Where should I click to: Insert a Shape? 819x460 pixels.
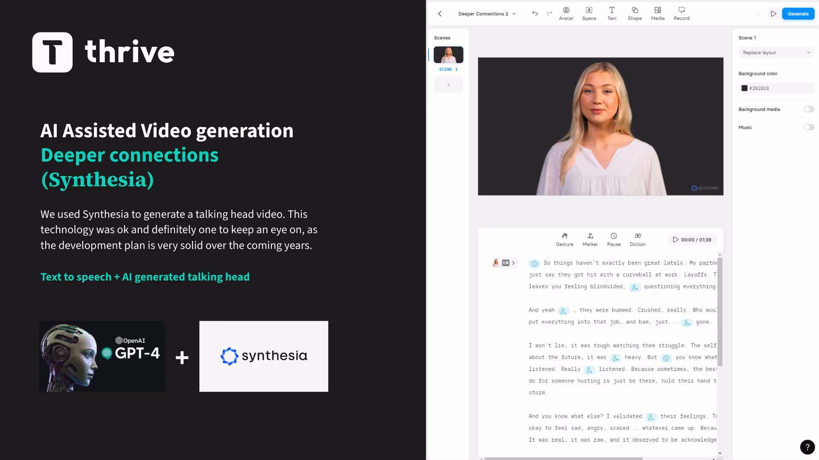click(635, 14)
